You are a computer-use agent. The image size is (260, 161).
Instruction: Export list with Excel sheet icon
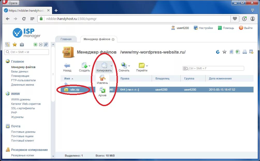click(x=238, y=52)
